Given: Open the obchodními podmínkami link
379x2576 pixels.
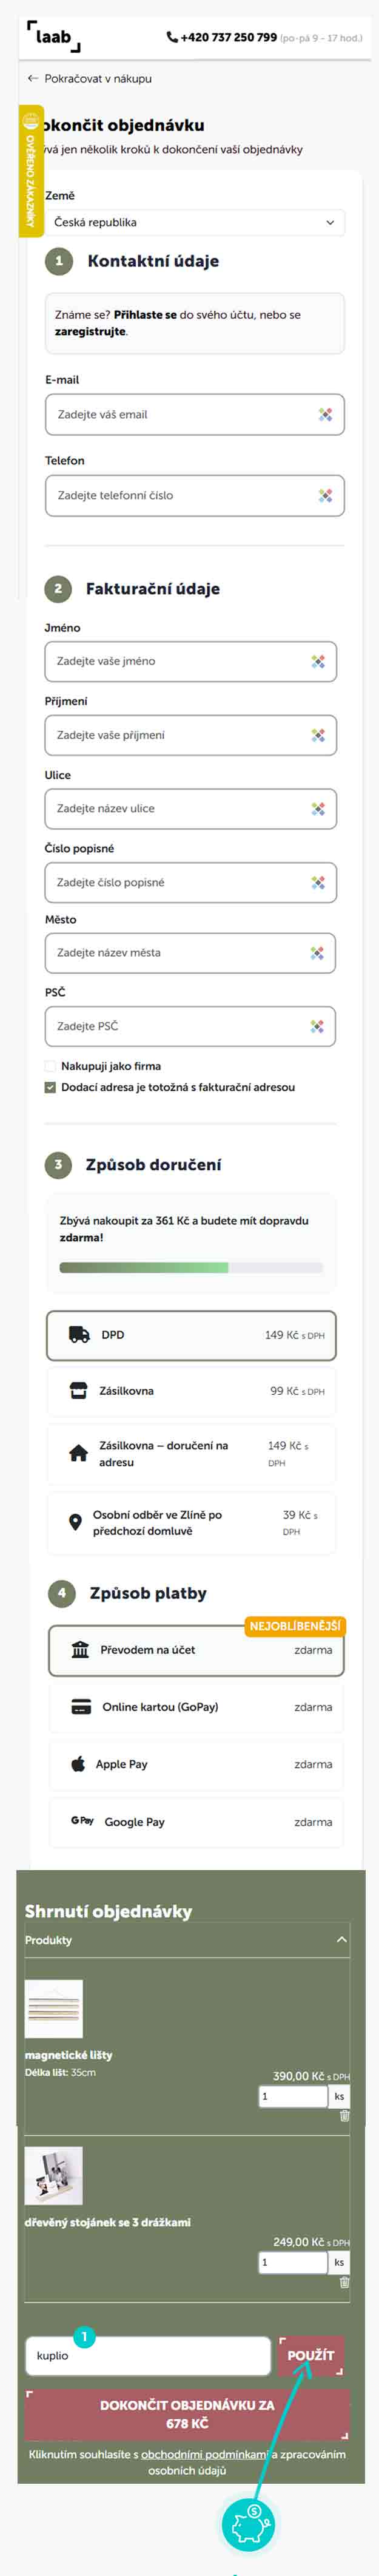Looking at the screenshot, I should point(205,2453).
